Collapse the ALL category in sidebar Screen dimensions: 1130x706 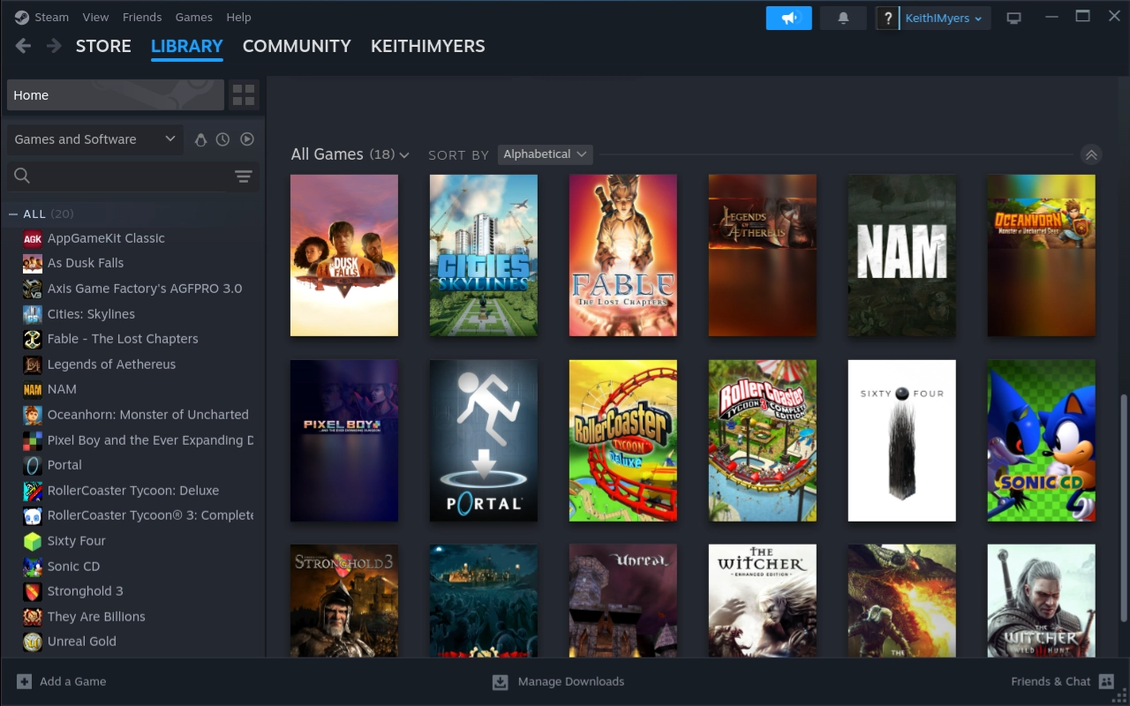[x=13, y=214]
